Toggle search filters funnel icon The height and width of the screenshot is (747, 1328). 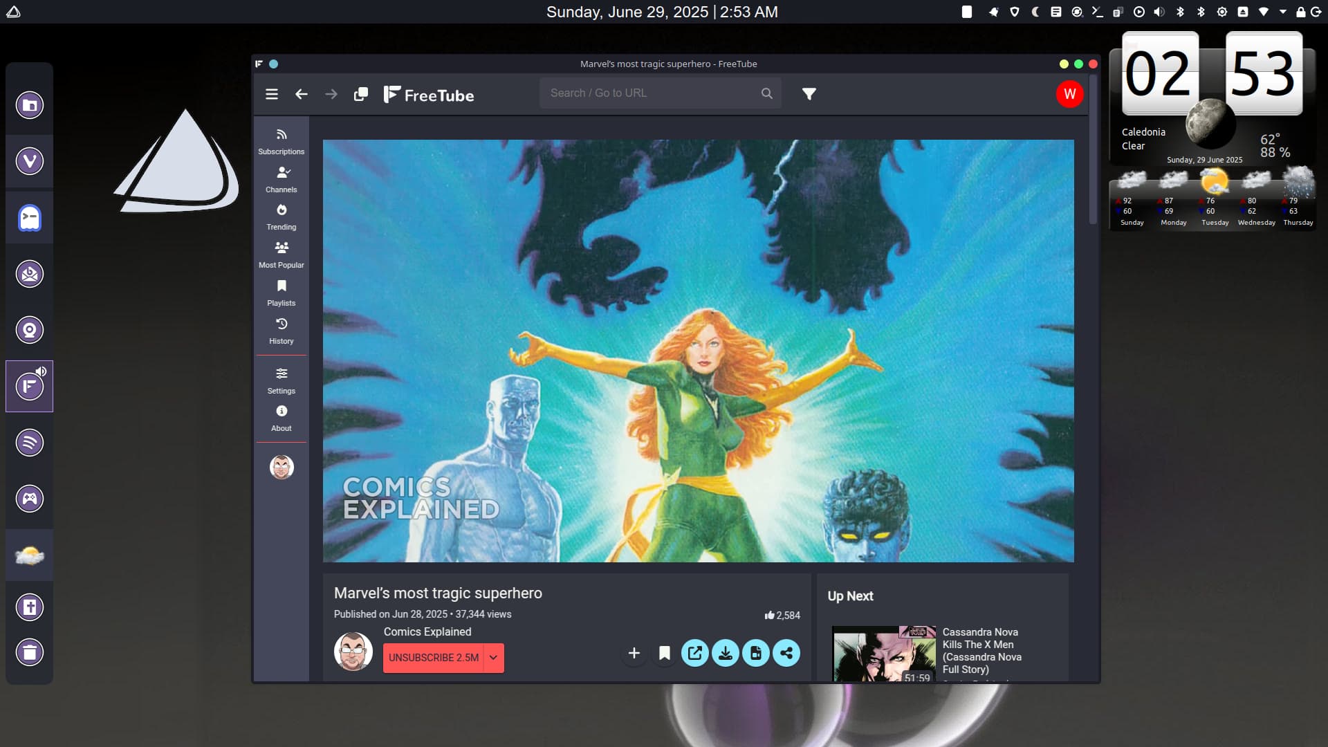[x=809, y=94]
